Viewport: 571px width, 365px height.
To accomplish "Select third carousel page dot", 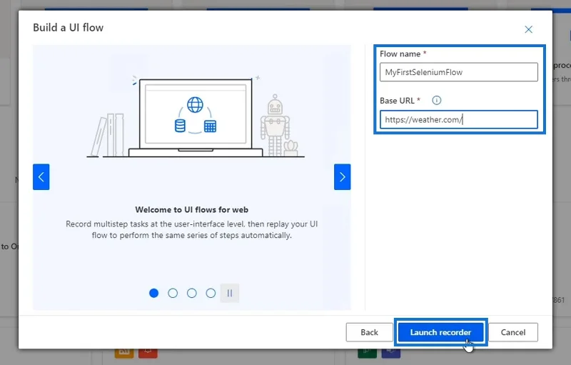I will click(x=192, y=294).
